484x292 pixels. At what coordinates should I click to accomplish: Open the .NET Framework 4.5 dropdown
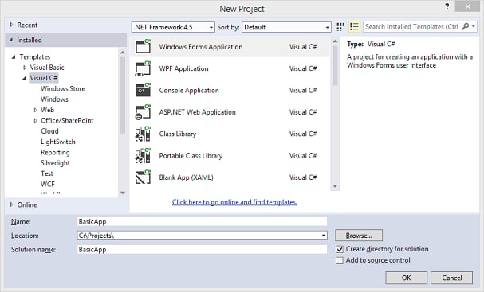[x=173, y=27]
